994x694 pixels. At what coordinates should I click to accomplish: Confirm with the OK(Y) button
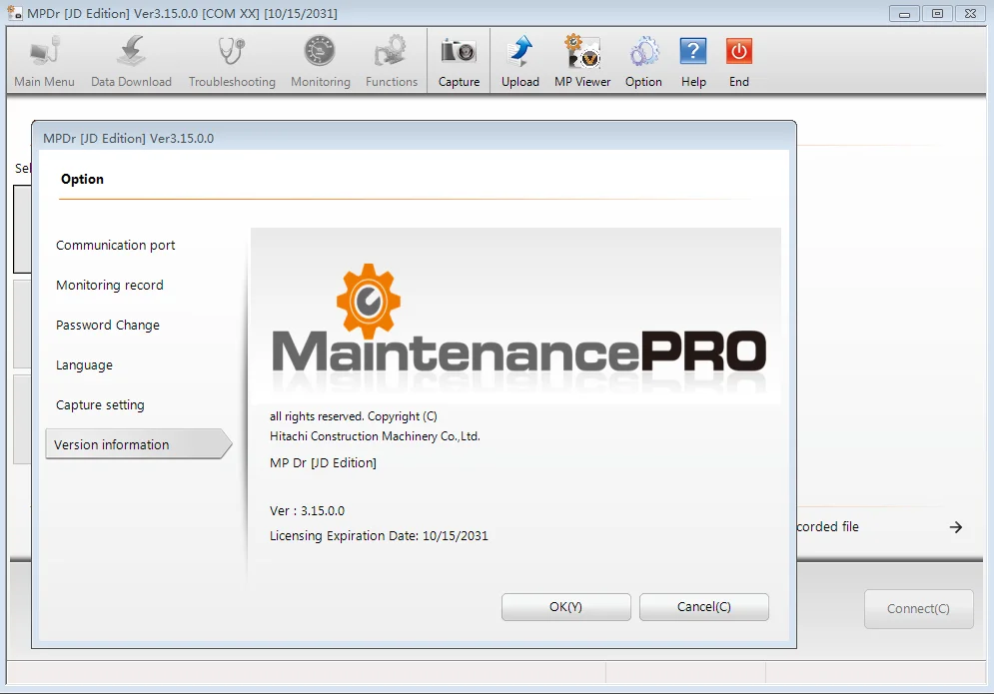point(566,607)
